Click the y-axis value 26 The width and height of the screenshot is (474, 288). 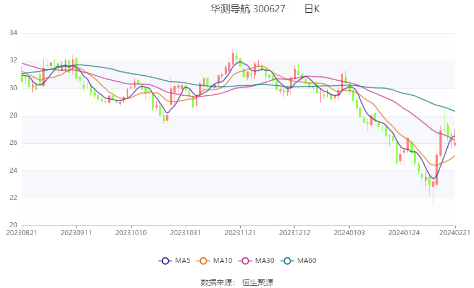click(x=13, y=143)
